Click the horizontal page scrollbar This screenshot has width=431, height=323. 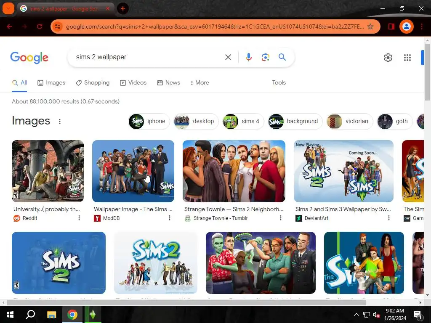tap(186, 302)
